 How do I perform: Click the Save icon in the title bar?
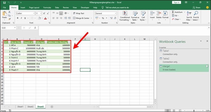(4, 3)
